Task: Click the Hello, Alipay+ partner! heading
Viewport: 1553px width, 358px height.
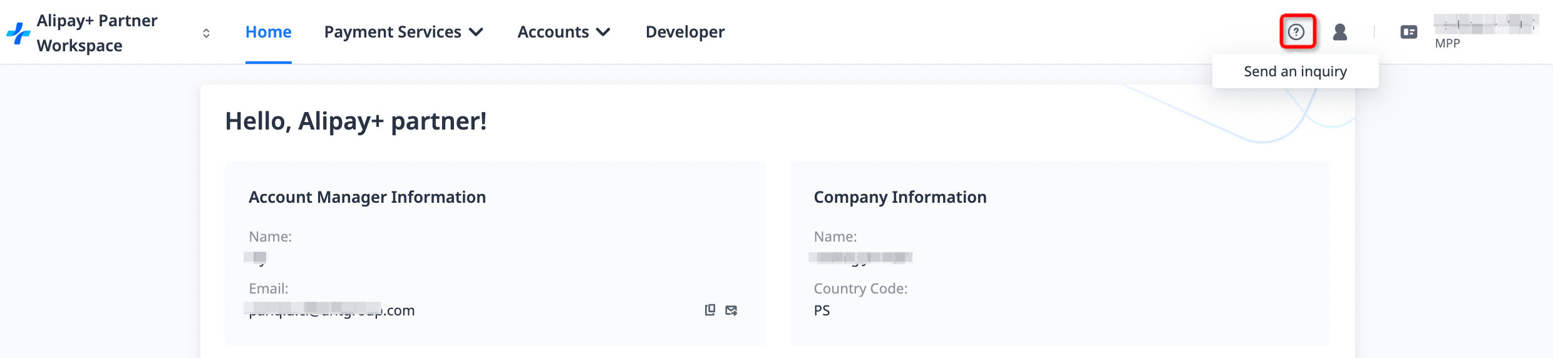Action: pos(356,121)
